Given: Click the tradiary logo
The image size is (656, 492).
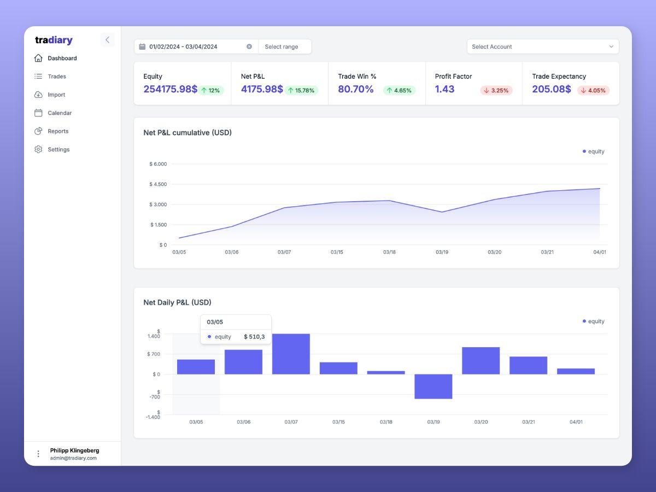Looking at the screenshot, I should tap(54, 40).
